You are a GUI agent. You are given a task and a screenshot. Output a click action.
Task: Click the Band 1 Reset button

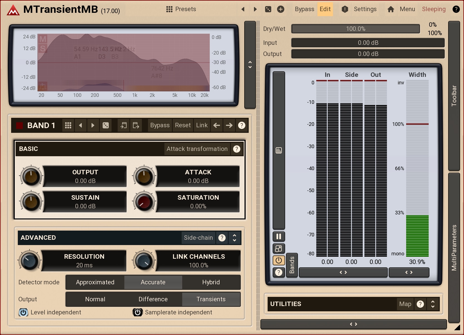[183, 125]
